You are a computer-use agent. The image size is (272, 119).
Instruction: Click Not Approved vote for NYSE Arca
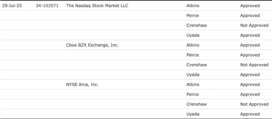254,104
